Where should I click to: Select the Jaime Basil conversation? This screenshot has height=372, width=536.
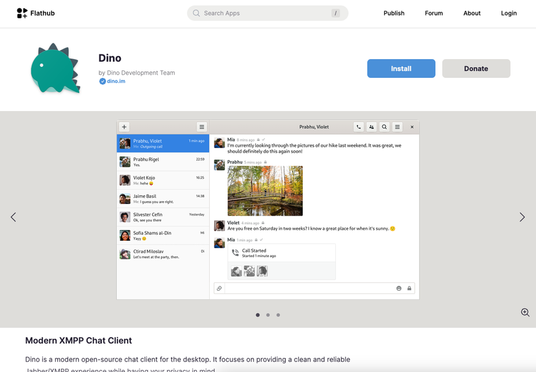tap(163, 199)
